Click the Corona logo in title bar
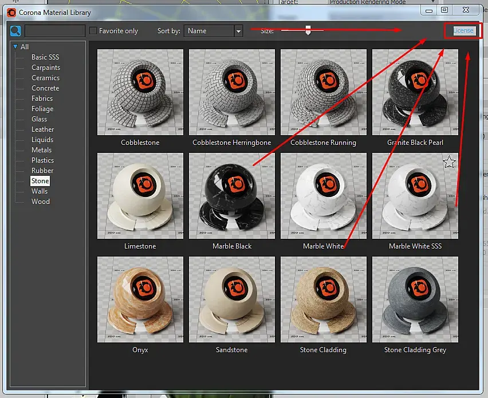Viewport: 488px width, 398px height. point(11,13)
